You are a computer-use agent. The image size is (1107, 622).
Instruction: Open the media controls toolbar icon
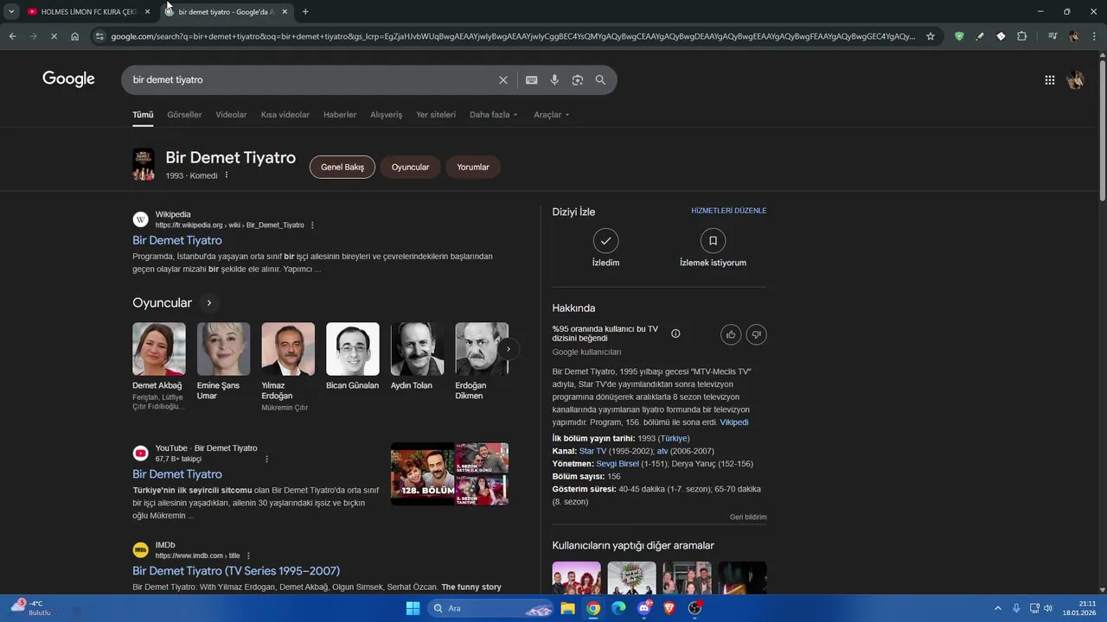(x=1052, y=36)
